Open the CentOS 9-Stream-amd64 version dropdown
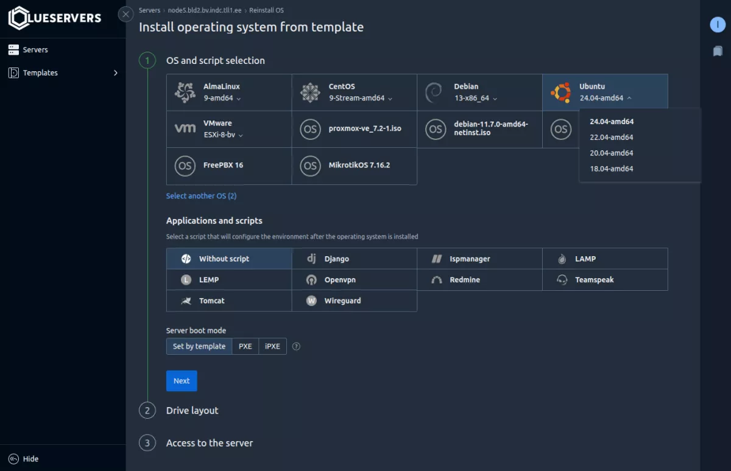Viewport: 731px width, 471px height. tap(361, 98)
